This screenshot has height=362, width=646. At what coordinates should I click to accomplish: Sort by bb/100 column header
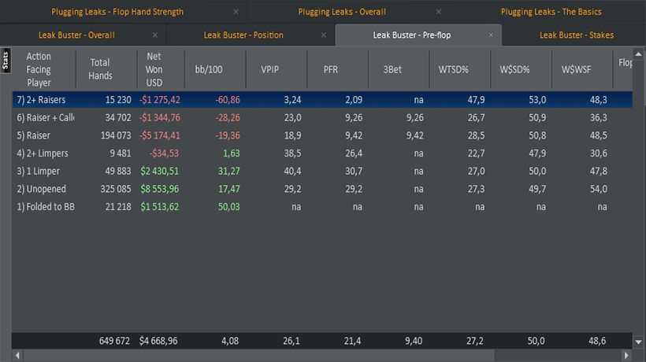(x=215, y=69)
